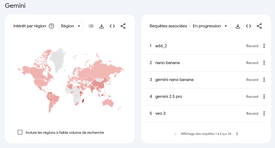This screenshot has height=148, width=275.
Task: Open more options for the add_2 query
Action: point(264,46)
